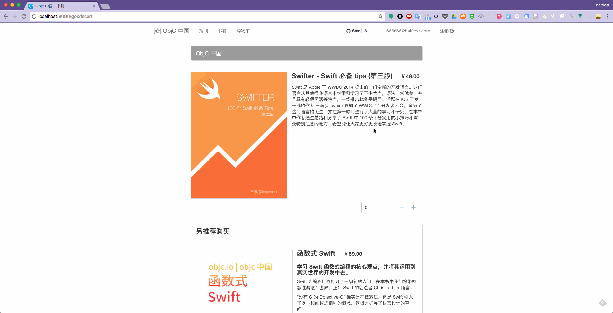Decrease Swifter quantity with minus button
The height and width of the screenshot is (313, 613).
click(402, 207)
